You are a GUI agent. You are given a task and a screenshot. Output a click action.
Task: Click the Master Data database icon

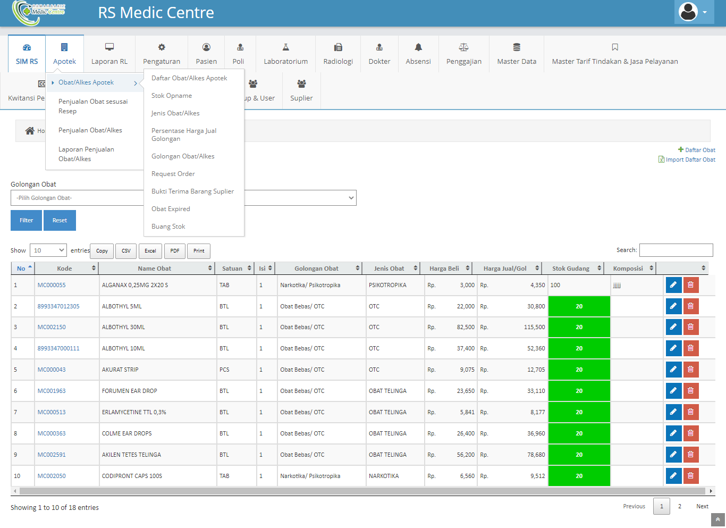[x=517, y=47]
